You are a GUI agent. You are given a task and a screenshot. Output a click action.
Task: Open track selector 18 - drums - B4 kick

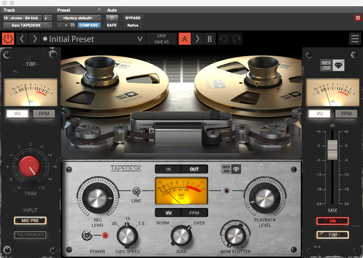(23, 18)
